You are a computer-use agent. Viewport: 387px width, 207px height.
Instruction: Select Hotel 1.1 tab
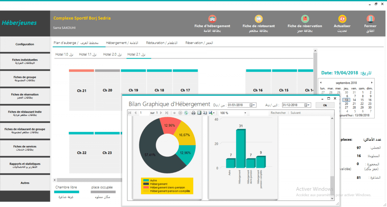[x=88, y=55]
